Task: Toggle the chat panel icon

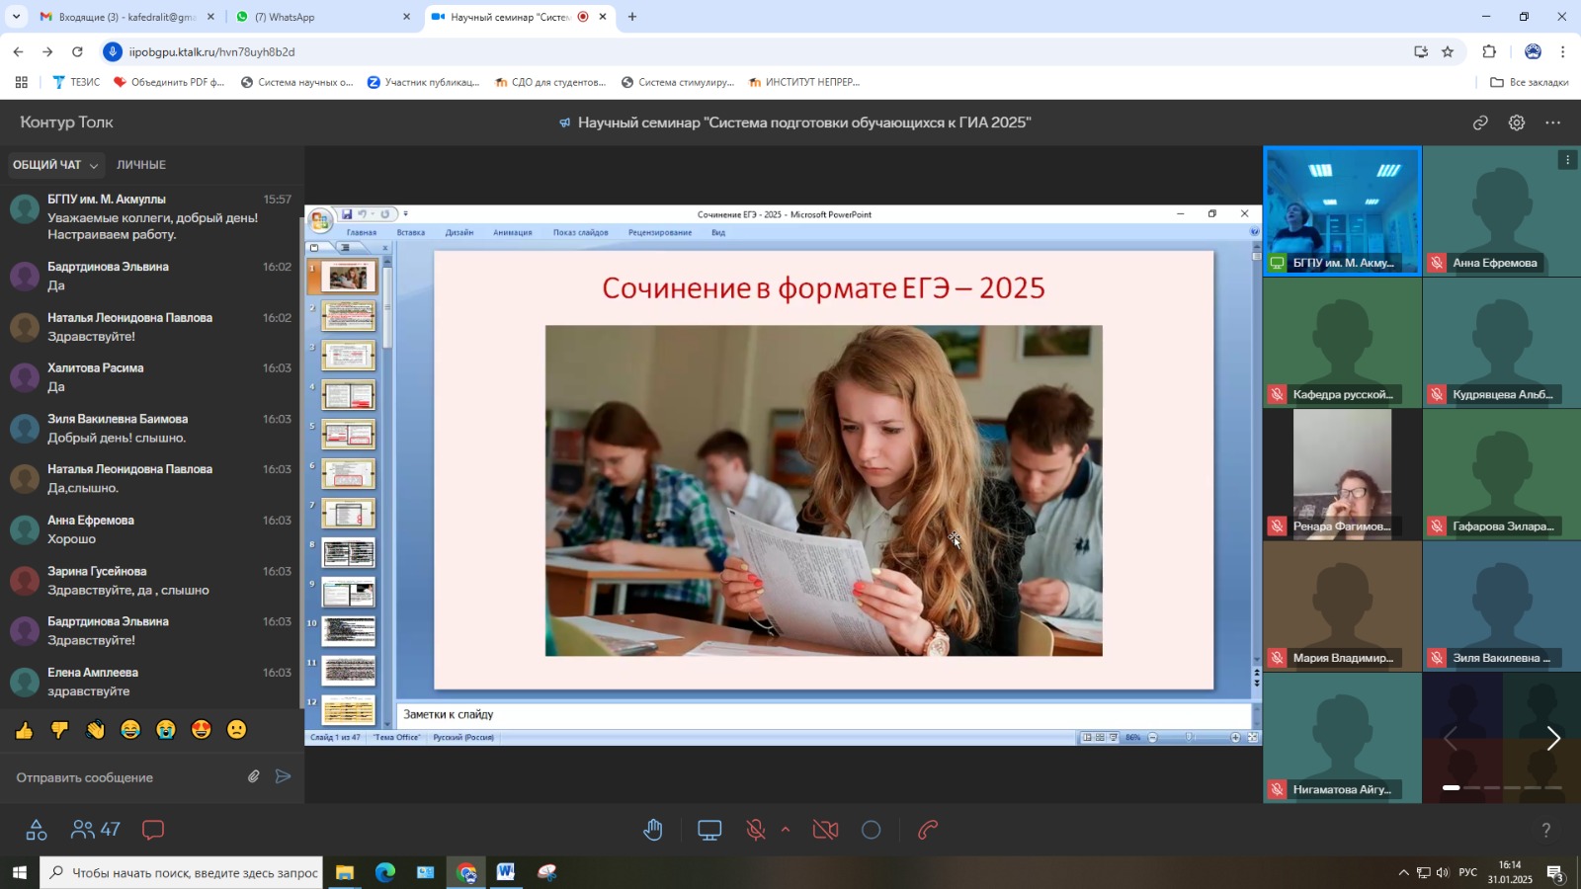Action: pos(153,830)
